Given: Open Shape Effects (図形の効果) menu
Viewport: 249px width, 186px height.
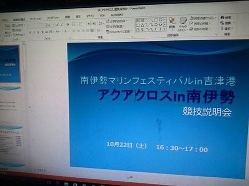Looking at the screenshot, I should coord(200,29).
